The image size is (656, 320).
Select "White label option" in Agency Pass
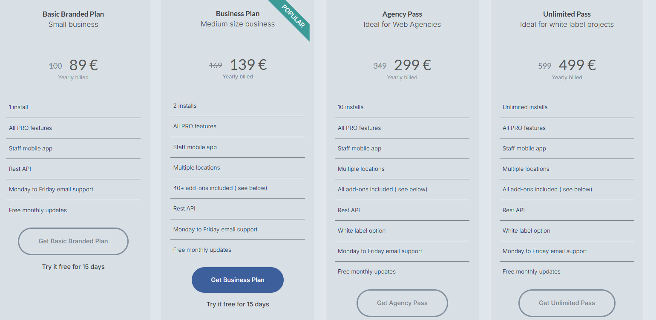[362, 231]
